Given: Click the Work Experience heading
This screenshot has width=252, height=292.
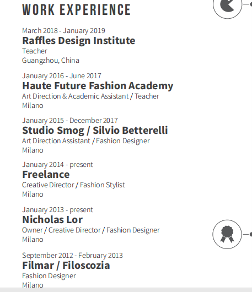Looking at the screenshot, I should pos(77,9).
